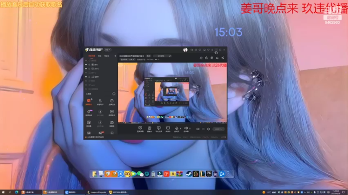This screenshot has height=195, width=348.
Task: Add a new scene with the plus button
Action: tap(115, 56)
